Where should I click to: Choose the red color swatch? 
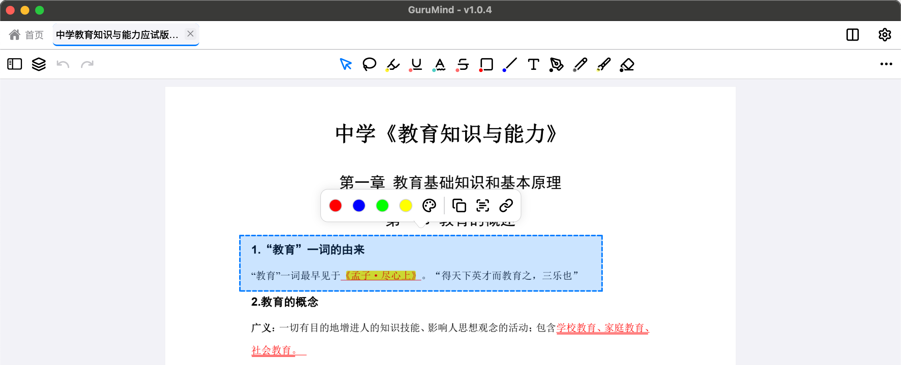[x=335, y=206]
